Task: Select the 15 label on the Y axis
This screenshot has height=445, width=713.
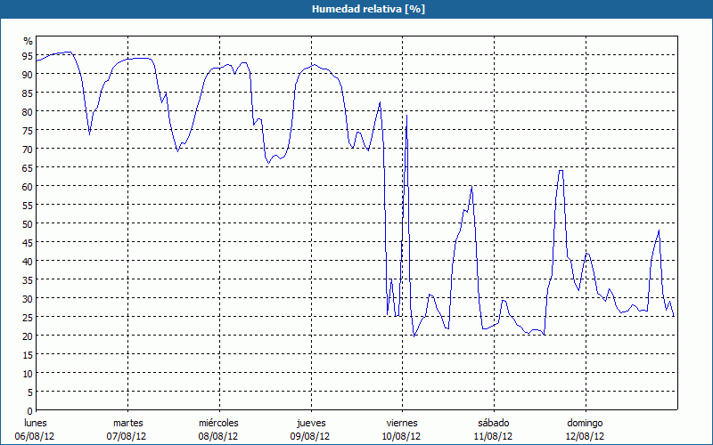Action: (28, 354)
